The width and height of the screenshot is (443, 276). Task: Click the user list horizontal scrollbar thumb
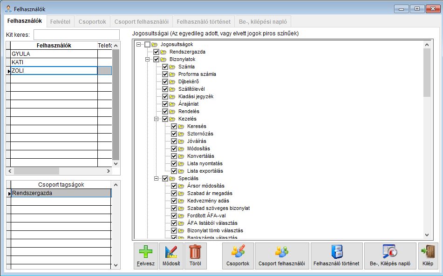(x=36, y=171)
